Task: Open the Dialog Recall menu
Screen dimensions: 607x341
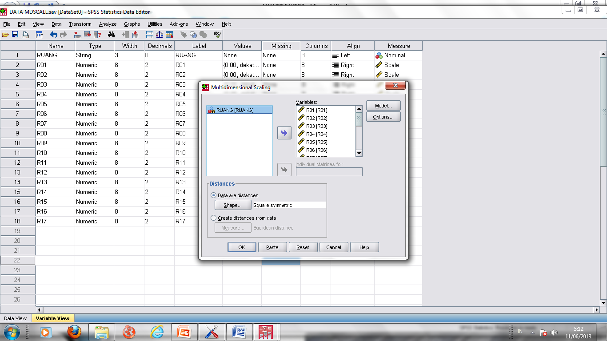Action: 39,34
